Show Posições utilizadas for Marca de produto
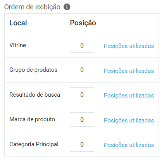Image resolution: width=164 pixels, height=163 pixels. (129, 120)
